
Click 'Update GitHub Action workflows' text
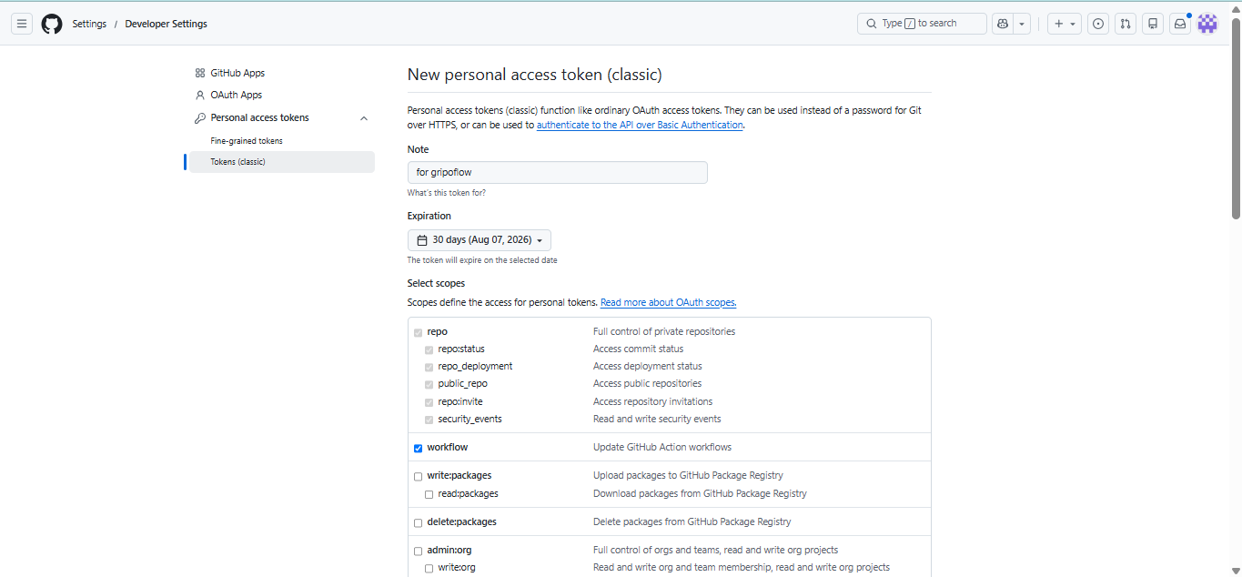pos(662,447)
